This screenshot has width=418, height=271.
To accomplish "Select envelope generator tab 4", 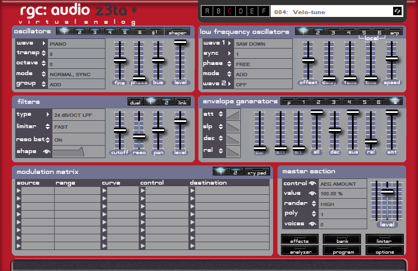I will (x=349, y=102).
